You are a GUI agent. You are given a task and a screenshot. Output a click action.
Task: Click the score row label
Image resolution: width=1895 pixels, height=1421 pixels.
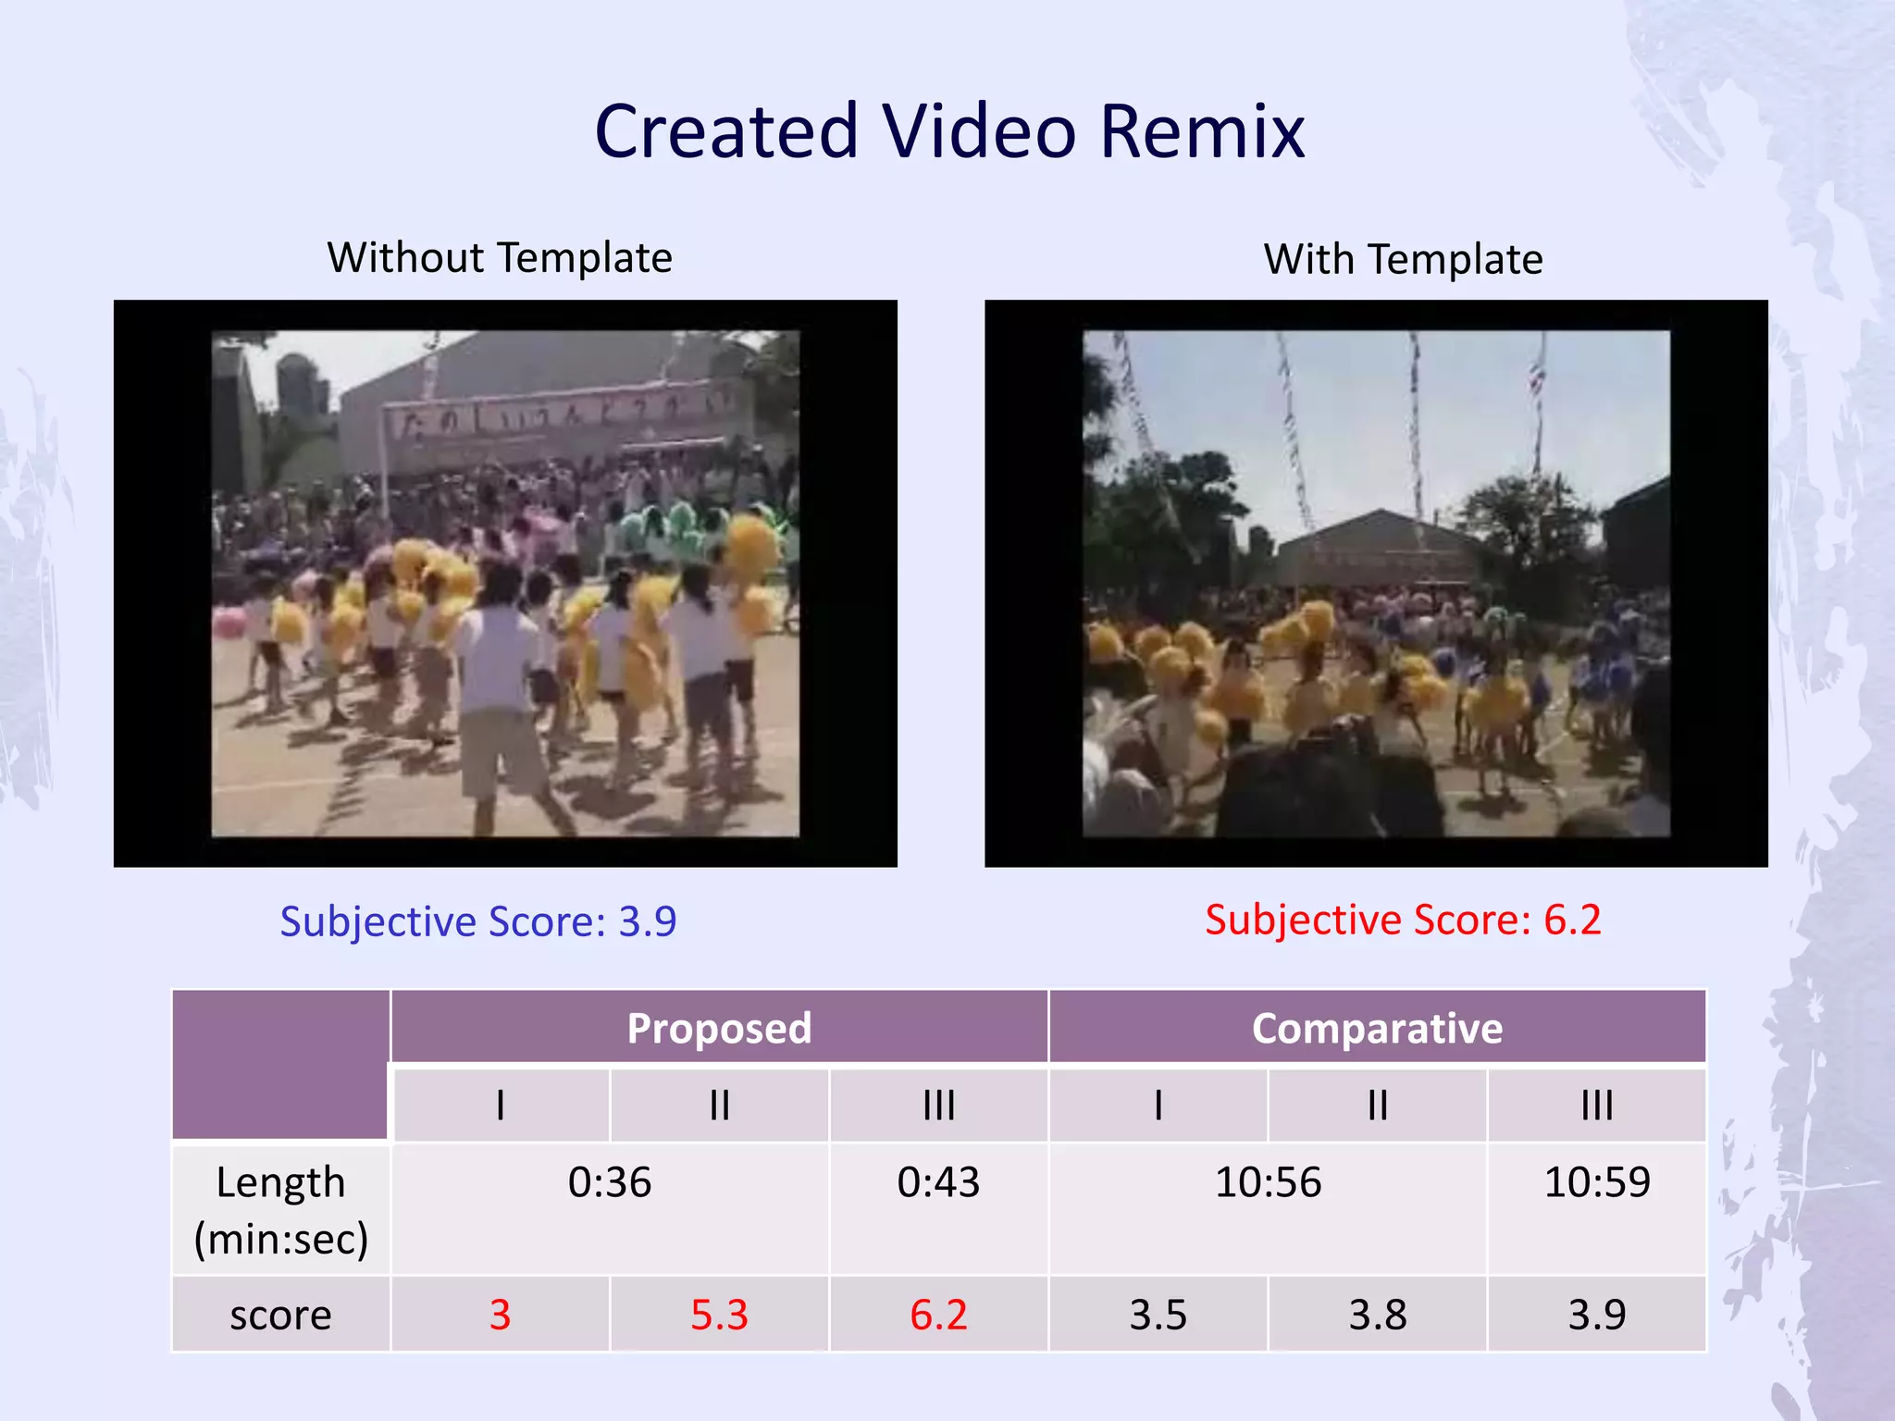[x=280, y=1315]
